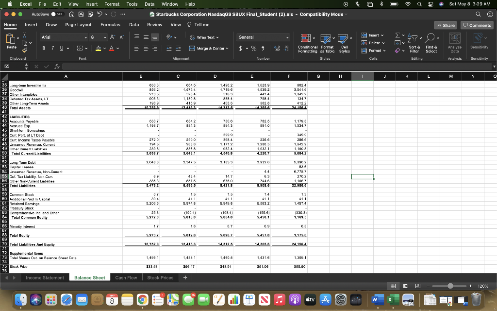Click the Decrease Font Size icon
The image size is (497, 311).
pos(121,37)
